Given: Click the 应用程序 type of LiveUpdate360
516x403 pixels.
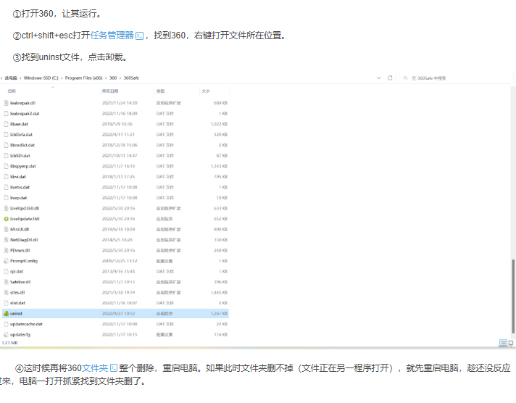Looking at the screenshot, I should tap(165, 219).
